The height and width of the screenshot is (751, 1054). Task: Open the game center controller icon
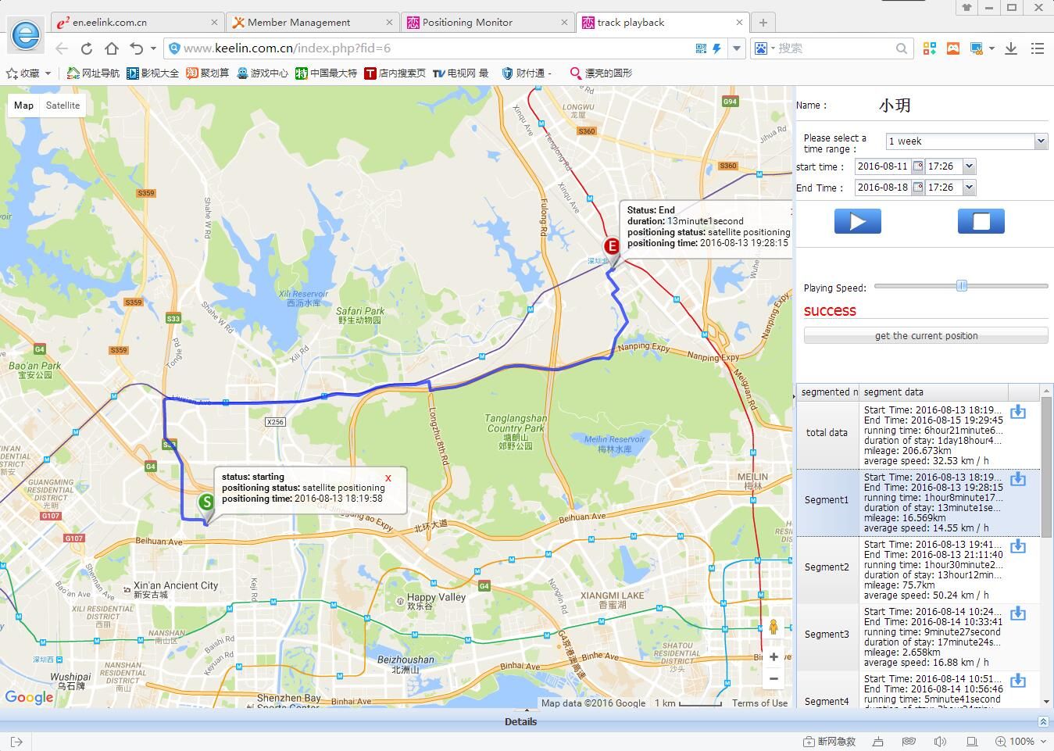[x=953, y=48]
